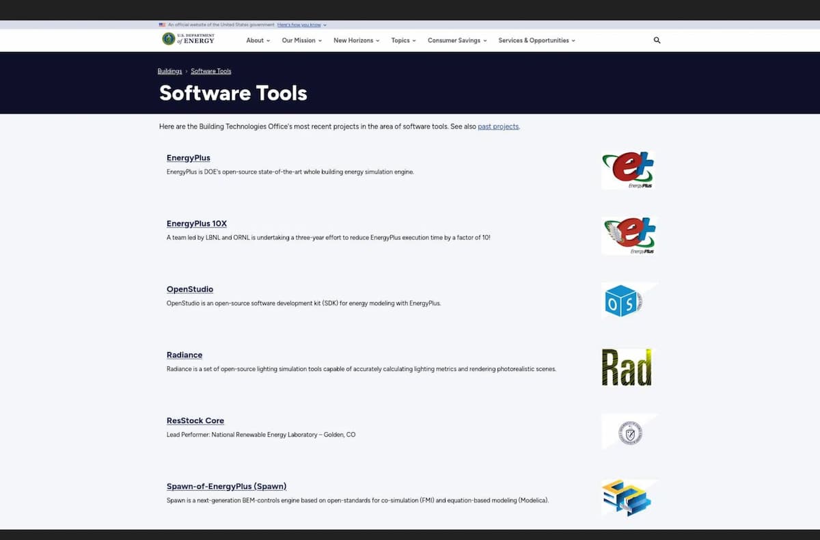The width and height of the screenshot is (820, 540).
Task: Click the Radiance 'Rad' logo
Action: pyautogui.click(x=626, y=367)
